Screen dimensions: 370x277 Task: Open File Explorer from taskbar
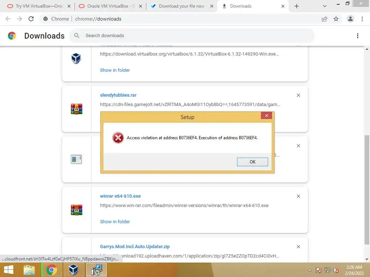coord(29,270)
